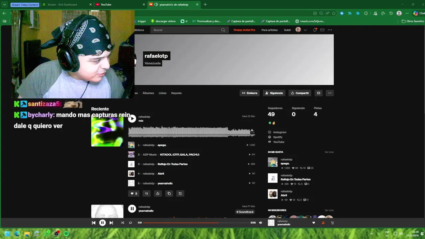Open browser Extensions puzzle icon

point(366,13)
